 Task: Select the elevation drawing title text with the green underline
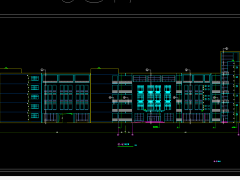click(123, 144)
